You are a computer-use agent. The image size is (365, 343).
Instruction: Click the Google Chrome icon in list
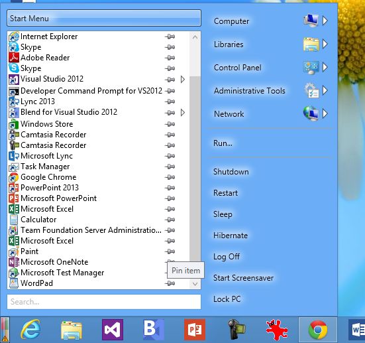[14, 177]
